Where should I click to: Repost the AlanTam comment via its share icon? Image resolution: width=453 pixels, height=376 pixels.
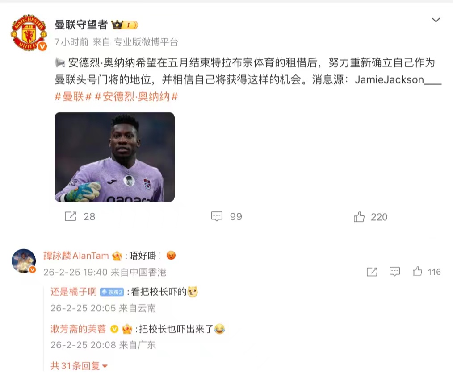pyautogui.click(x=372, y=272)
